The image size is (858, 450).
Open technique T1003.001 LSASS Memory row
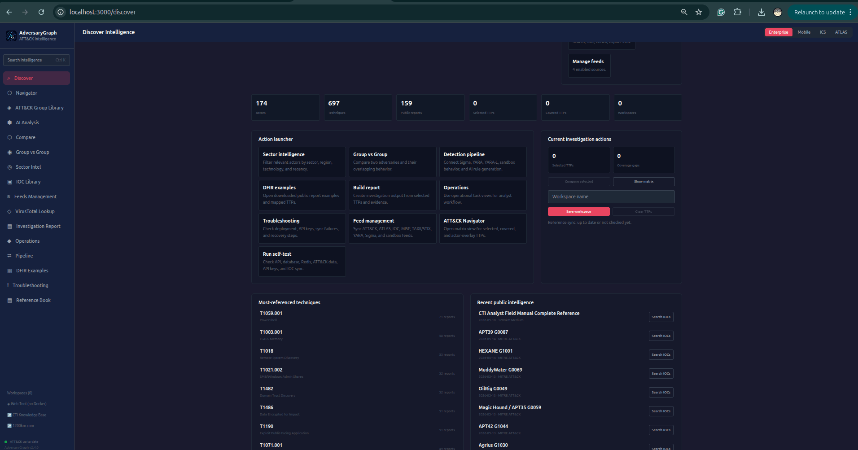pyautogui.click(x=357, y=336)
